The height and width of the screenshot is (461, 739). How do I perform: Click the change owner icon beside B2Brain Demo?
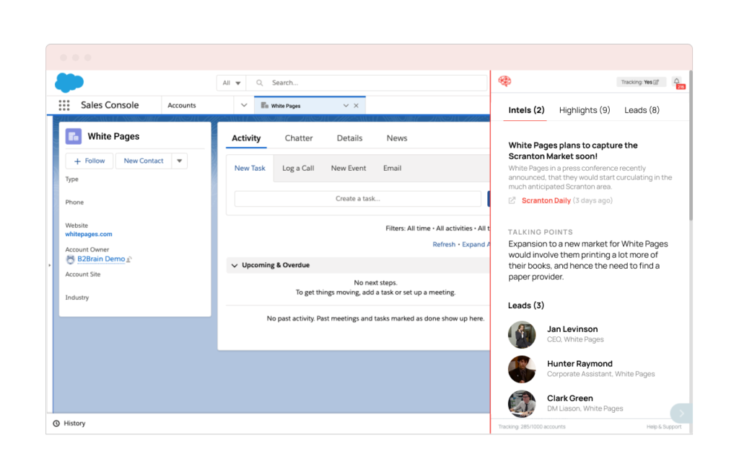pyautogui.click(x=129, y=259)
